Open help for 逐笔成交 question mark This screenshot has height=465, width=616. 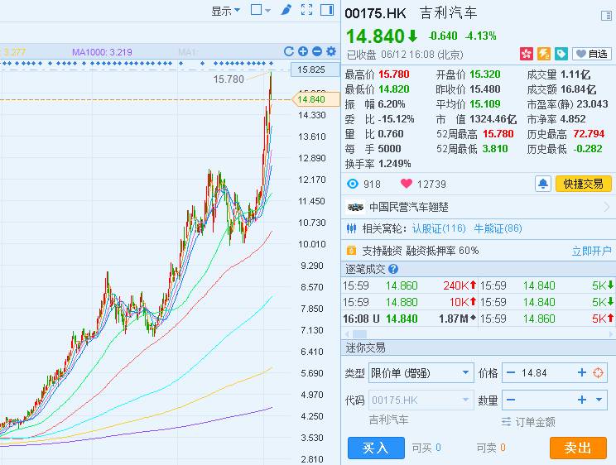[392, 269]
